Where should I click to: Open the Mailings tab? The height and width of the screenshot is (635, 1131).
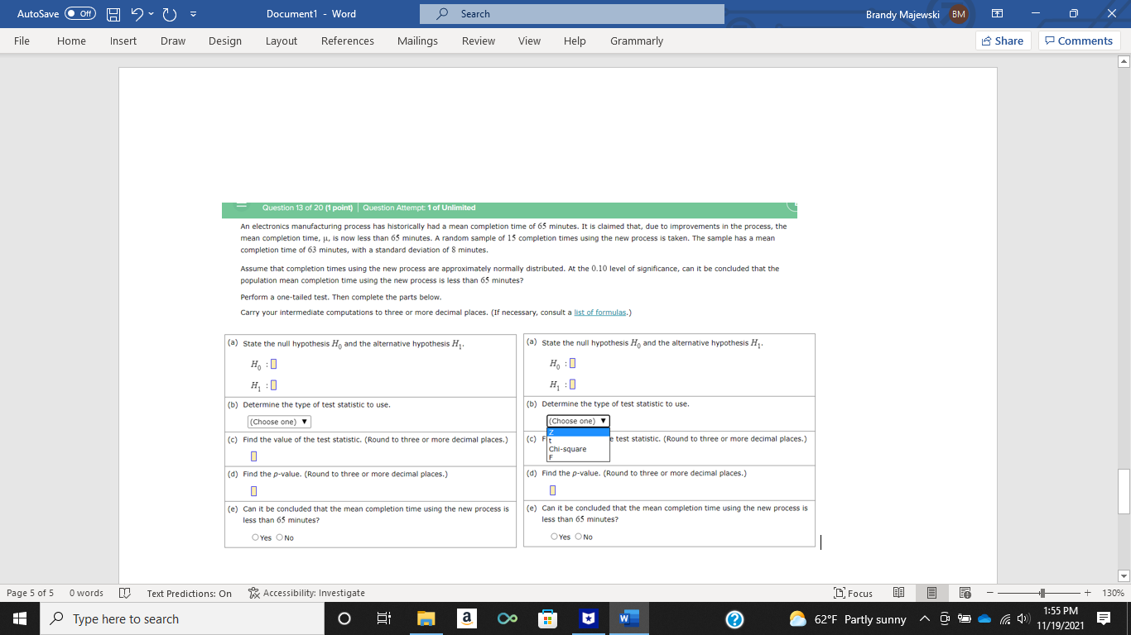tap(417, 41)
